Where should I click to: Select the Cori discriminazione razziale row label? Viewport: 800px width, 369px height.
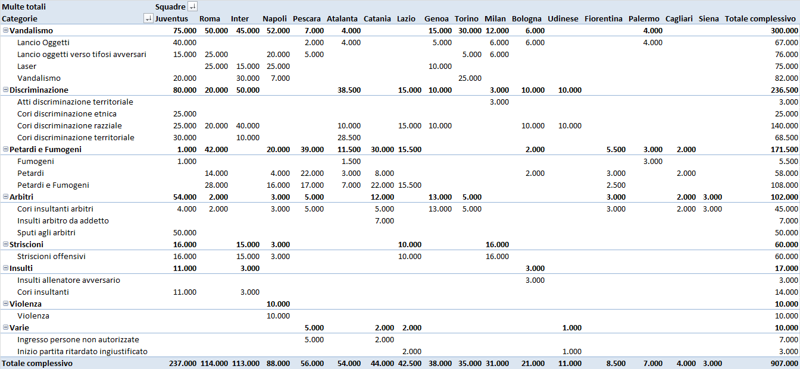pyautogui.click(x=70, y=125)
